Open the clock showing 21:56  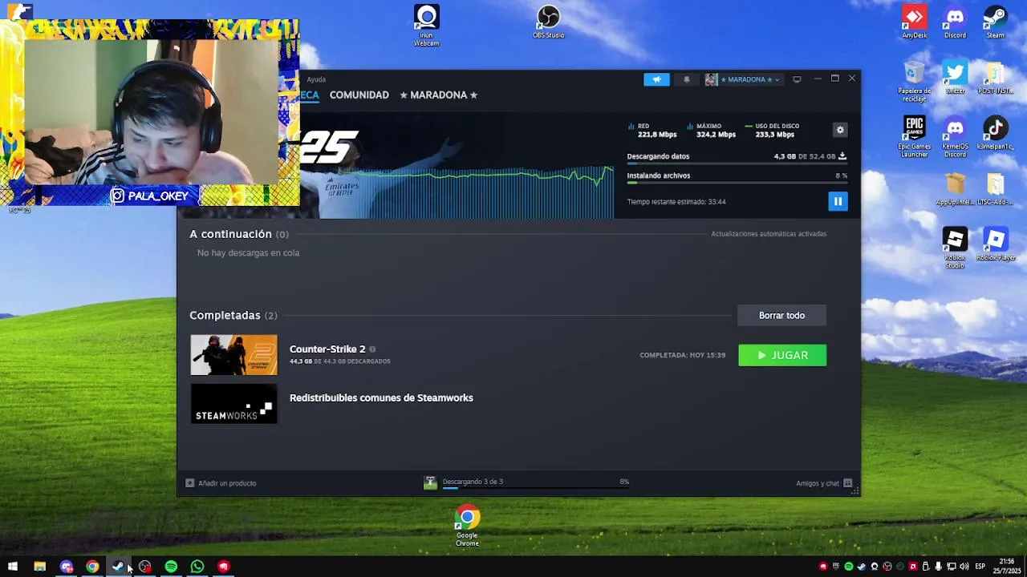(x=1008, y=566)
